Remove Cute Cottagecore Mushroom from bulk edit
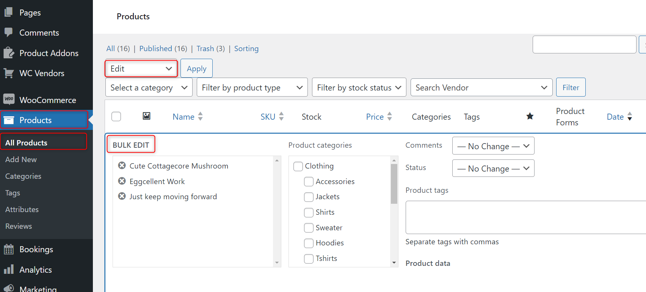Screen dimensions: 646x292 tap(122, 166)
